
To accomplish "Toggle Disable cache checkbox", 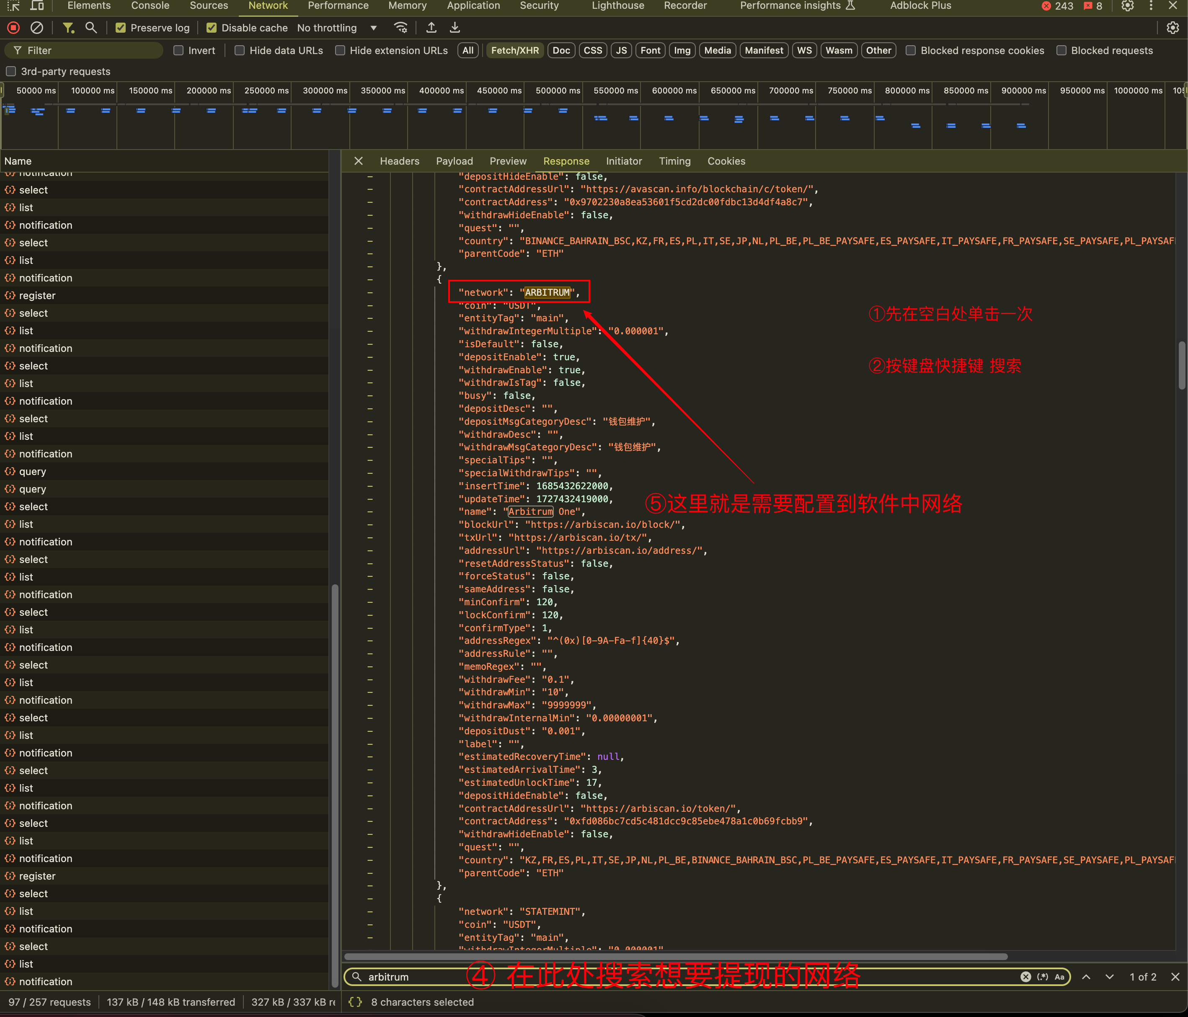I will 212,28.
